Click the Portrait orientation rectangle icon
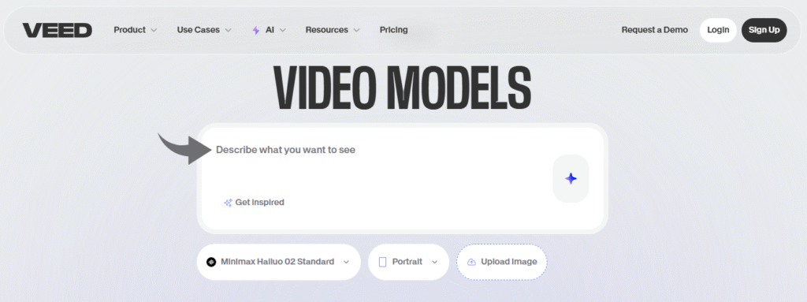The height and width of the screenshot is (302, 807). pos(382,262)
